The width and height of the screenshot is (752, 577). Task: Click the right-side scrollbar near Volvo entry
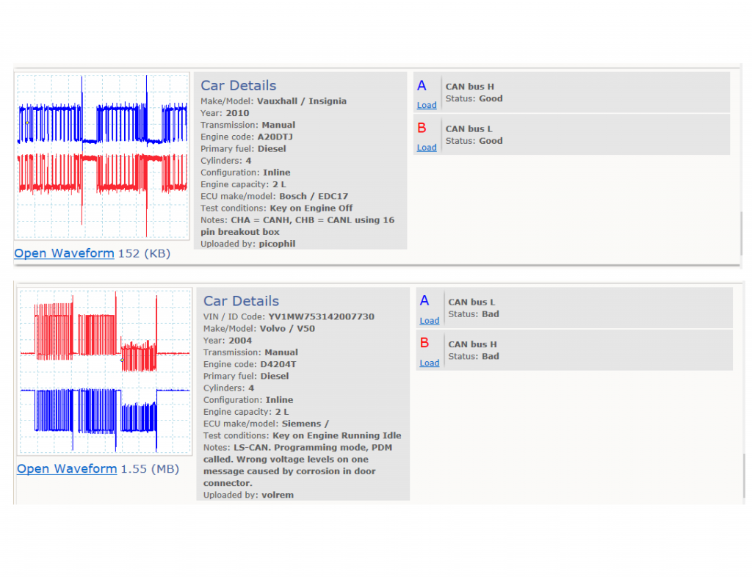pyautogui.click(x=744, y=477)
